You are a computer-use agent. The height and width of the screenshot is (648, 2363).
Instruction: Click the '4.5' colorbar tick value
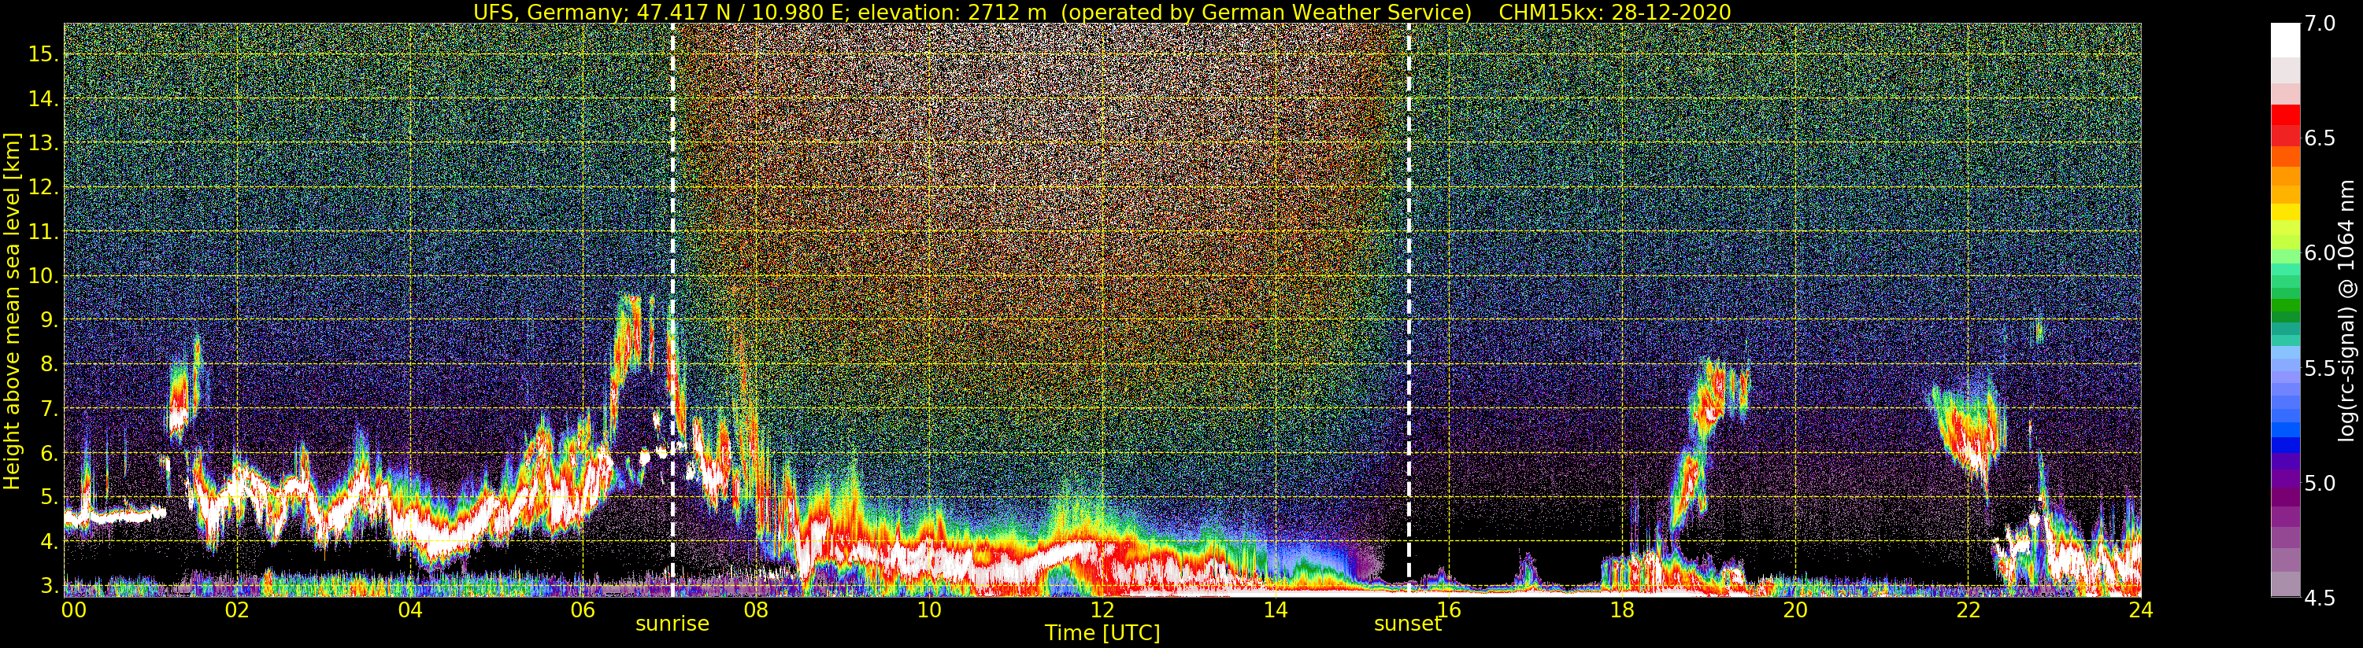pyautogui.click(x=2320, y=598)
